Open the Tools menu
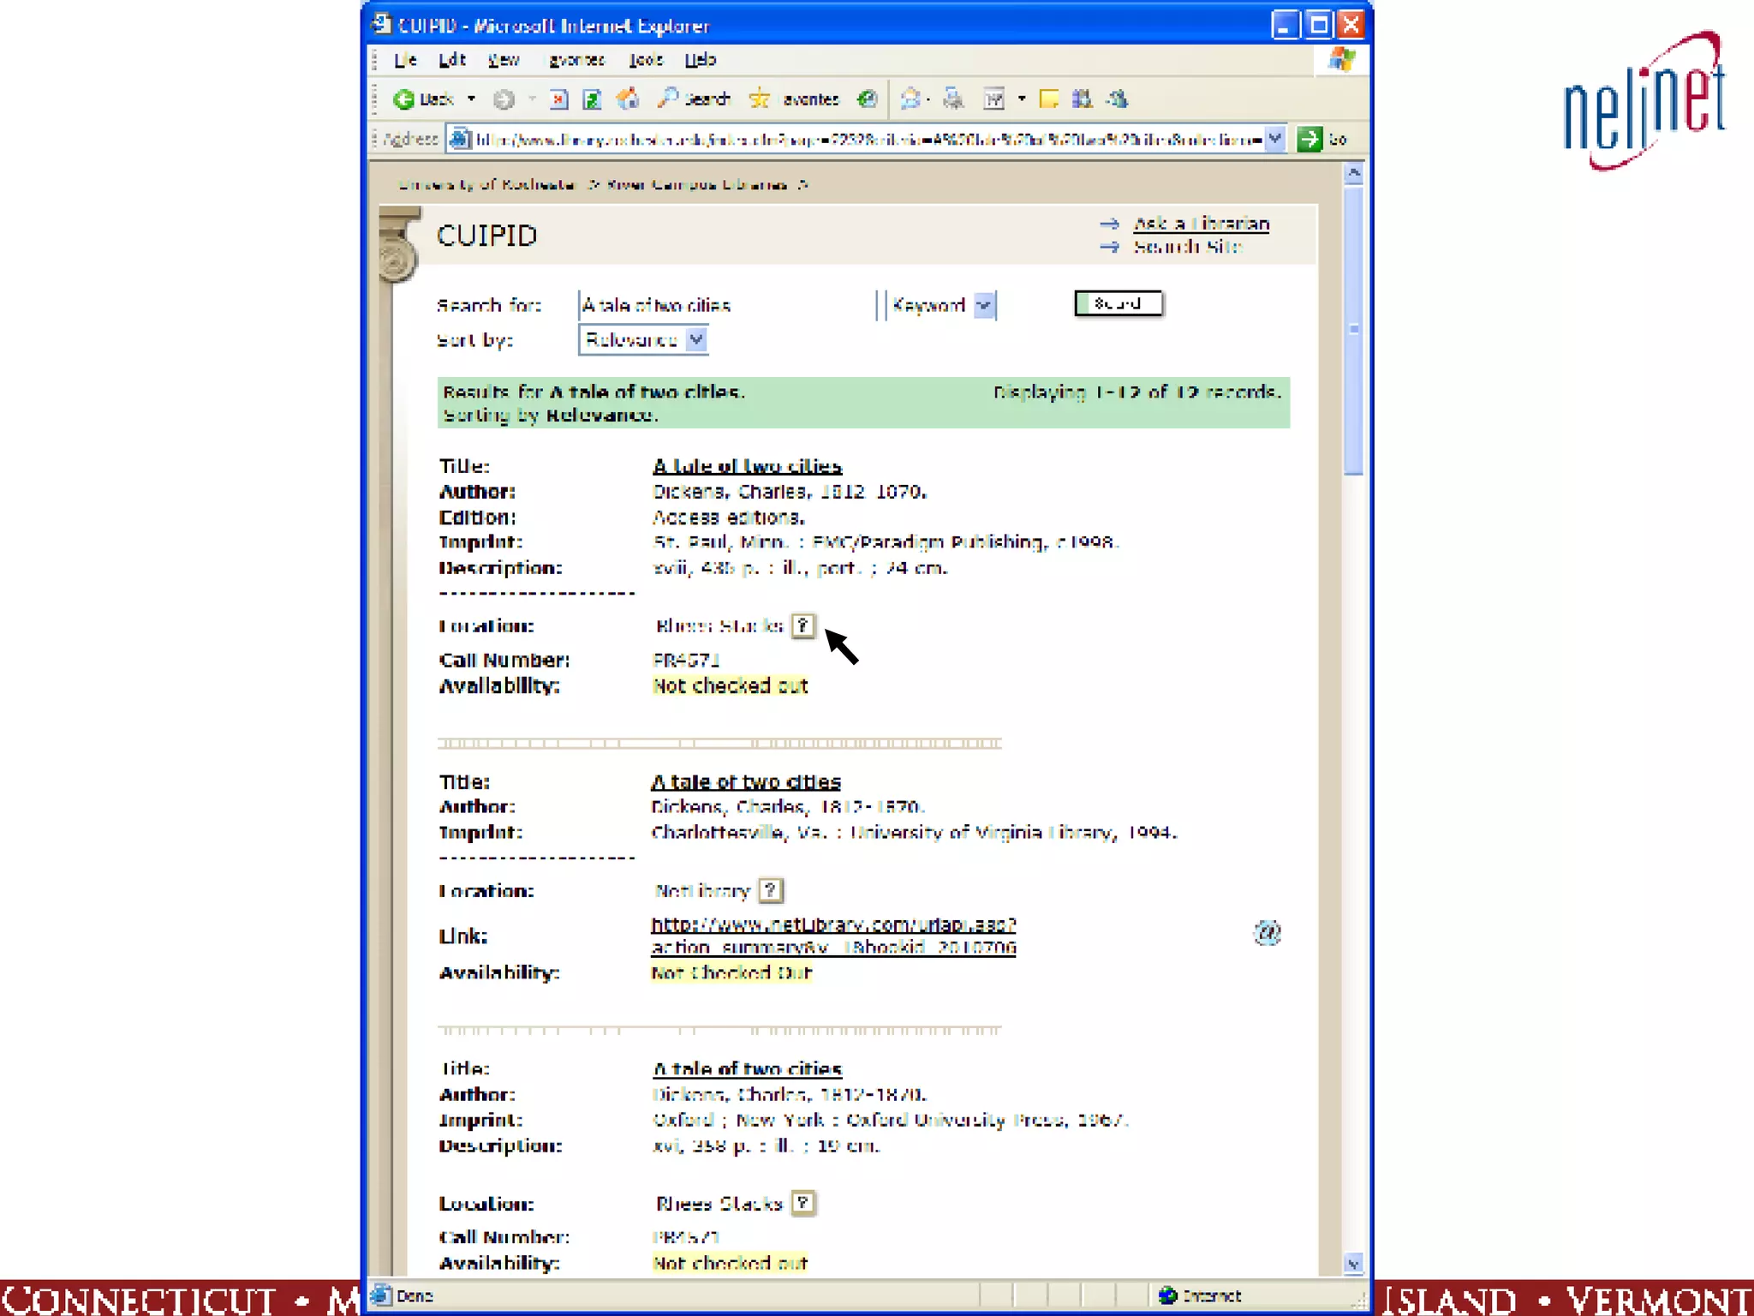This screenshot has height=1316, width=1754. coord(646,60)
